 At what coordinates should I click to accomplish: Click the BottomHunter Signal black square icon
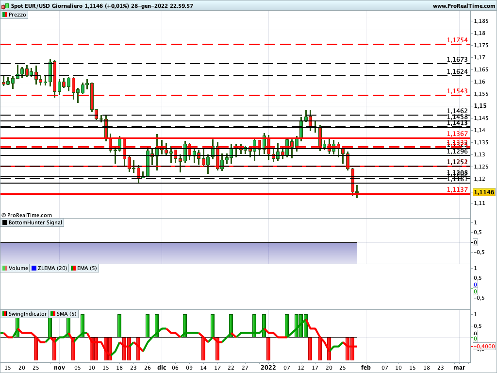click(x=5, y=222)
